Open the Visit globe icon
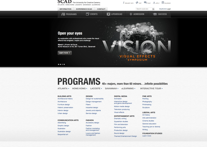This screenshot has height=147, width=207. point(137,3)
